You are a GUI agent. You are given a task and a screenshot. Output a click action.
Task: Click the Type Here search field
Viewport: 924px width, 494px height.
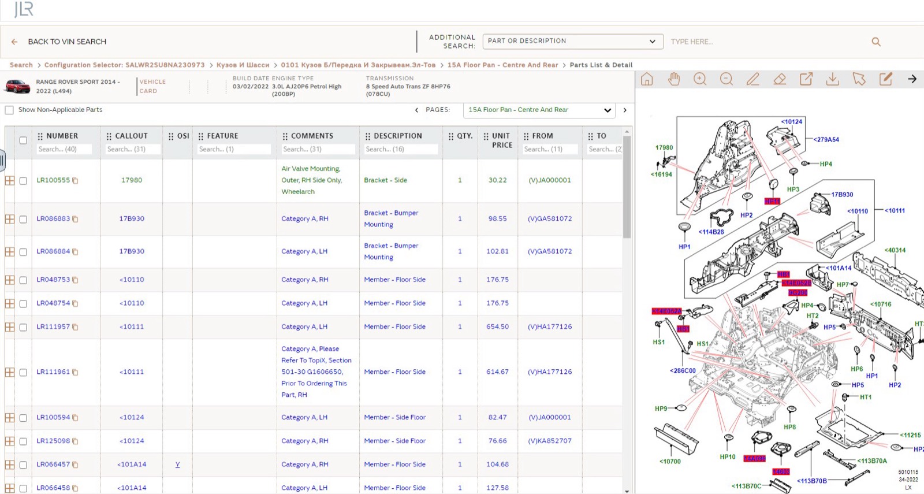[768, 42]
